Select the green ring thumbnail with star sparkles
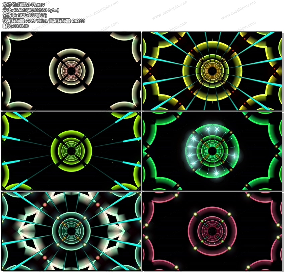 tap(212, 151)
